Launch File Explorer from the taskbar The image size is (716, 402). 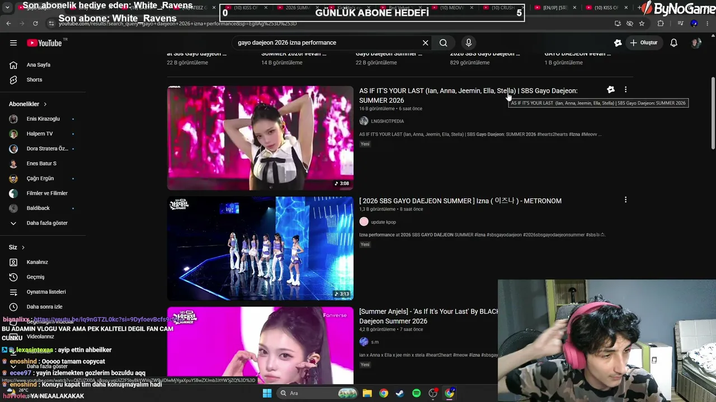(367, 393)
